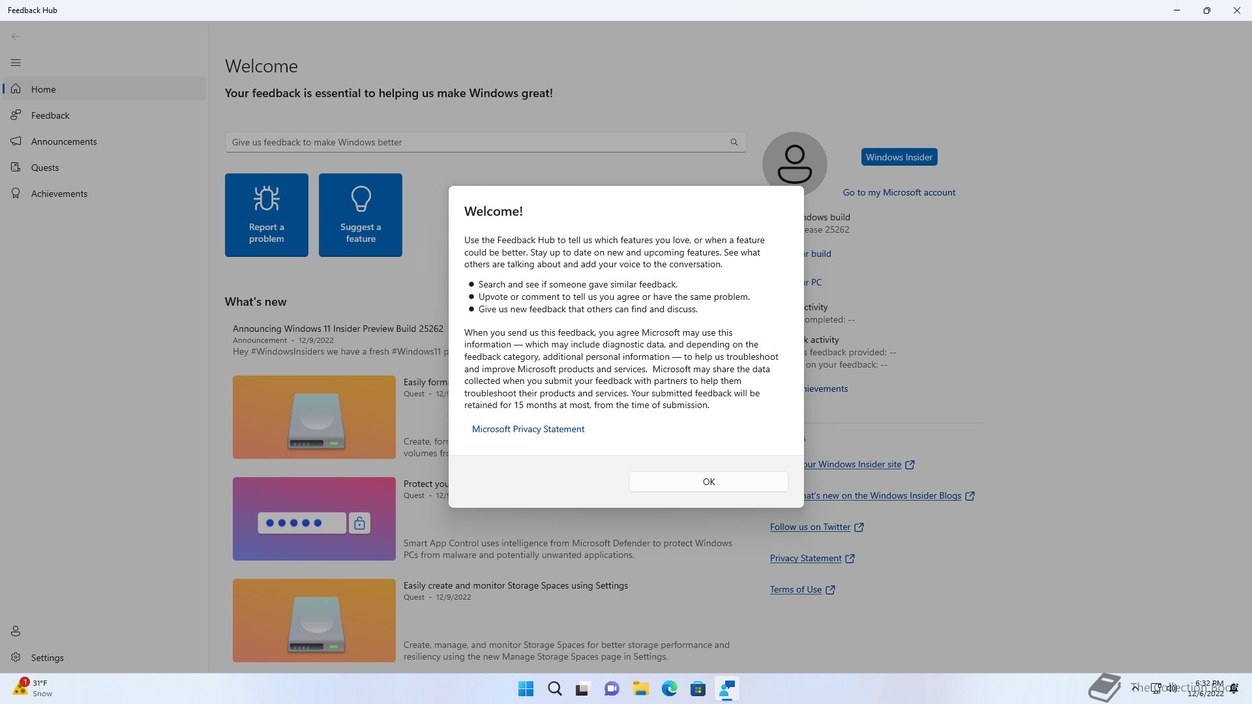Open the Announcements section
The image size is (1252, 704).
[104, 141]
